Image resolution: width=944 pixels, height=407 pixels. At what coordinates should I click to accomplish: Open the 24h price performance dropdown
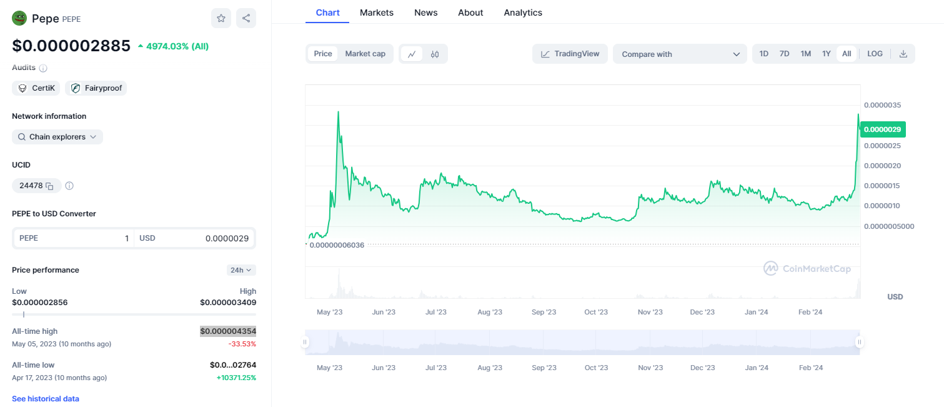coord(241,270)
